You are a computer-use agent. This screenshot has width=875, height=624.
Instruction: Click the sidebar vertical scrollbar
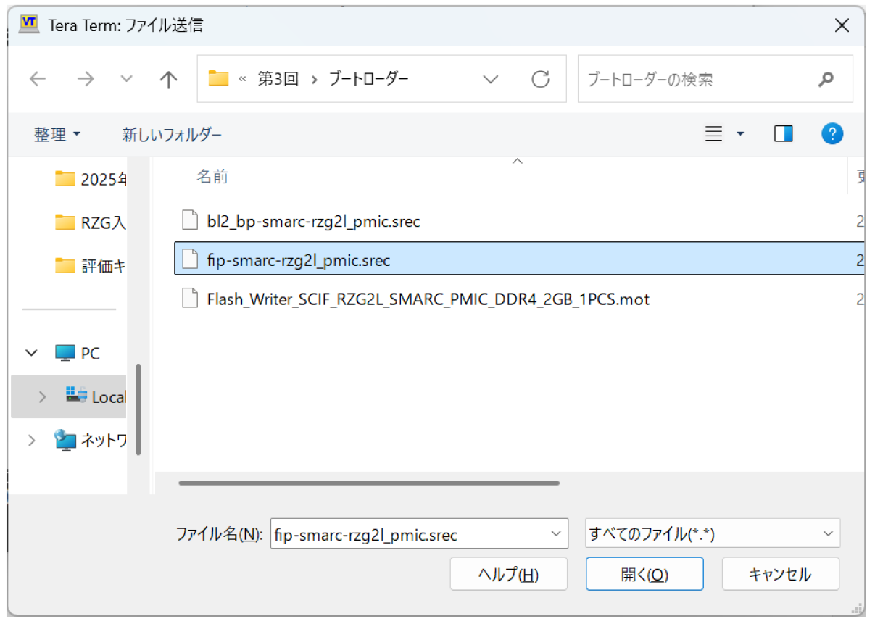pos(138,409)
